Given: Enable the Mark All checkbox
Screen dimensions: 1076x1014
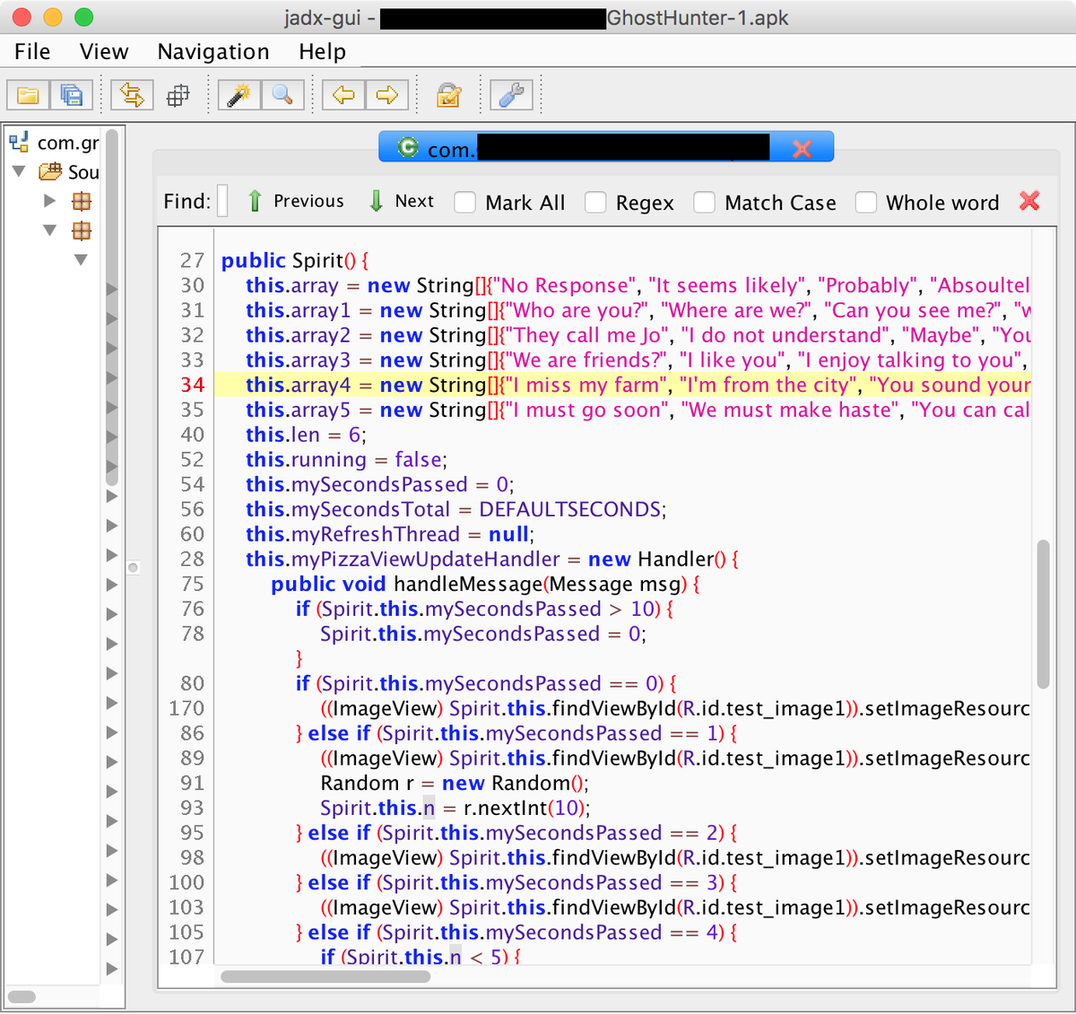Looking at the screenshot, I should click(464, 203).
